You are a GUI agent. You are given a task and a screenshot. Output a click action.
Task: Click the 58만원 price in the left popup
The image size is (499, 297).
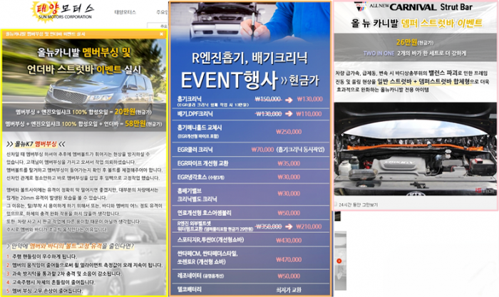tap(135, 123)
